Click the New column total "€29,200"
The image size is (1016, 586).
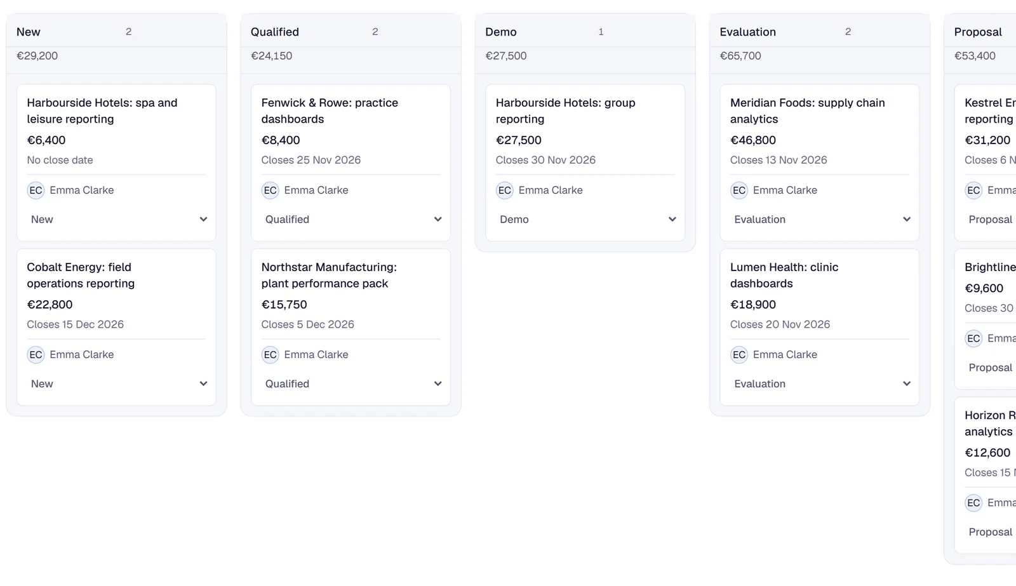37,56
